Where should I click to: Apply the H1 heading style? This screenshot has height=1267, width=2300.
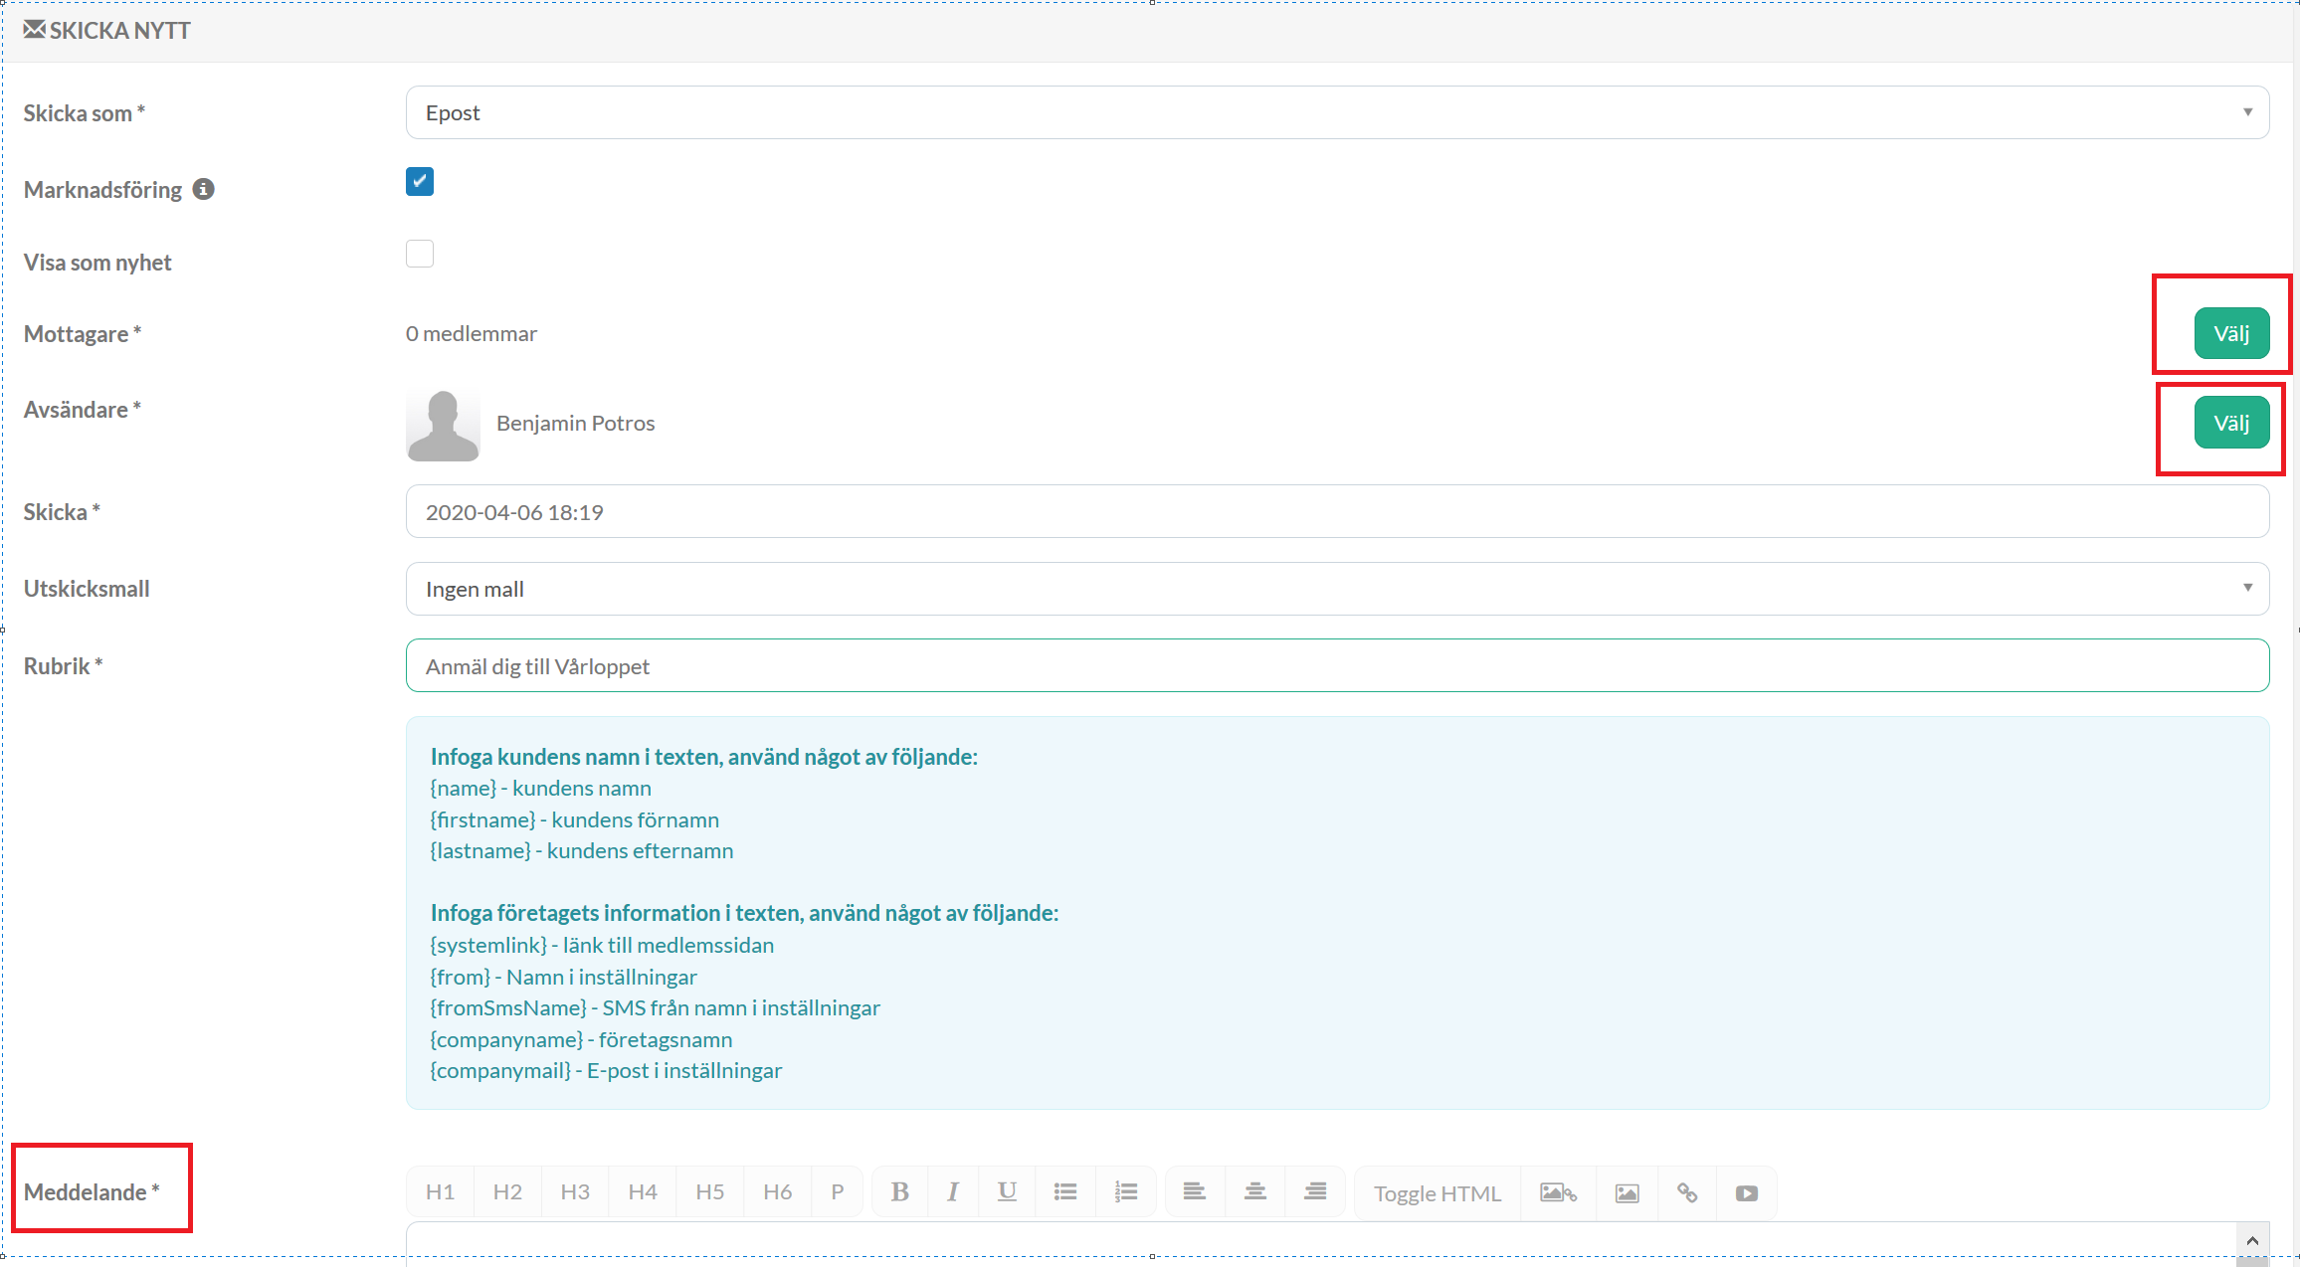click(440, 1191)
